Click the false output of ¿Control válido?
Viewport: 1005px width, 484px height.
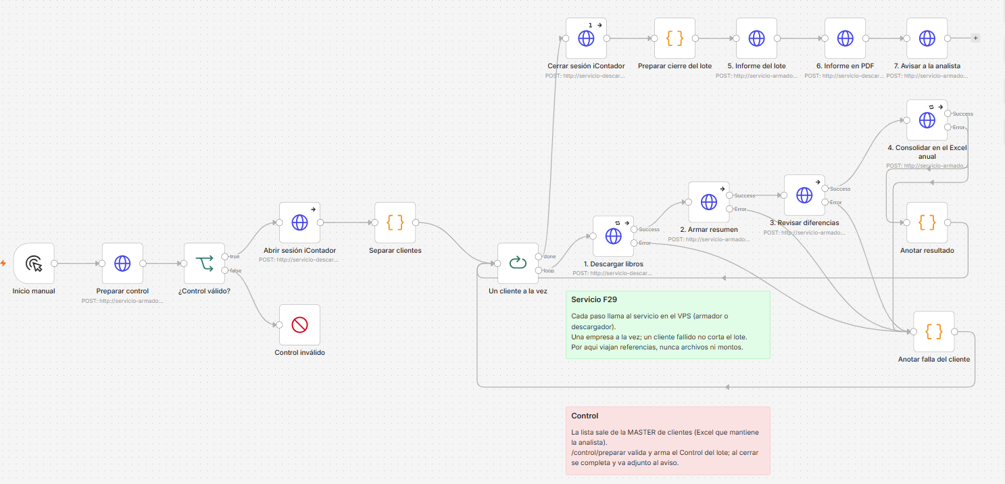tap(224, 270)
